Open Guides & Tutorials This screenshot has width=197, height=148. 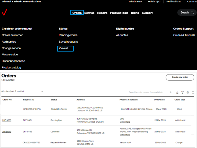click(184, 35)
